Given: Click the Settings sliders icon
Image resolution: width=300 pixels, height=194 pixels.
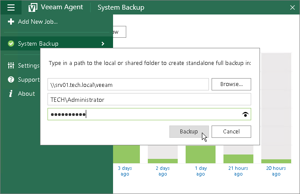Looking at the screenshot, I should click(x=11, y=65).
